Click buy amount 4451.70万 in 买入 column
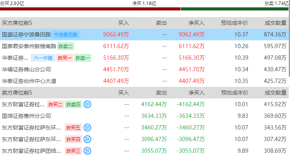Image resolution: width=290 pixels, height=157 pixels. (x=116, y=69)
